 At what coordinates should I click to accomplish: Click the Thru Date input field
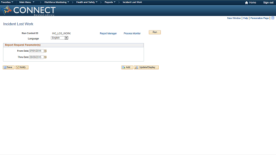[x=36, y=57]
